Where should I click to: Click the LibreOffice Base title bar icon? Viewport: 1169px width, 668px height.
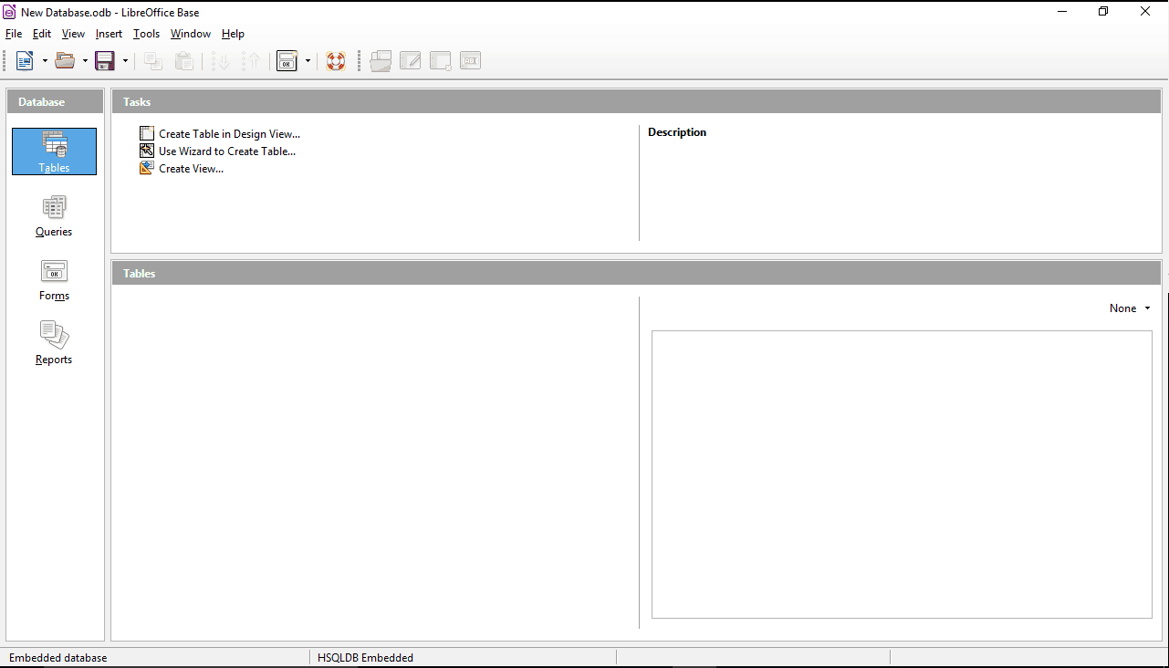coord(9,12)
